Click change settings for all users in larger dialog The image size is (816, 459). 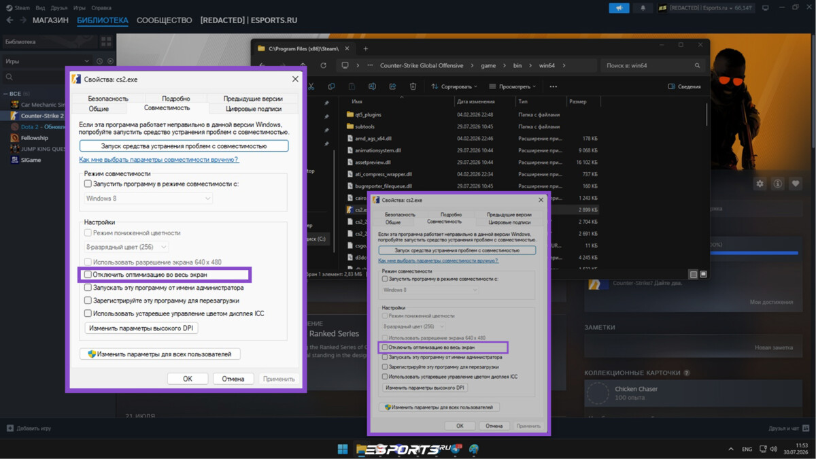pos(160,354)
